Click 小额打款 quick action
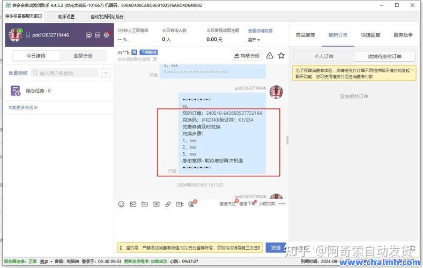This screenshot has height=268, width=423. (267, 204)
